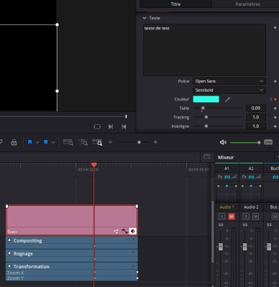Solo the Audio 2 channel

point(246,217)
